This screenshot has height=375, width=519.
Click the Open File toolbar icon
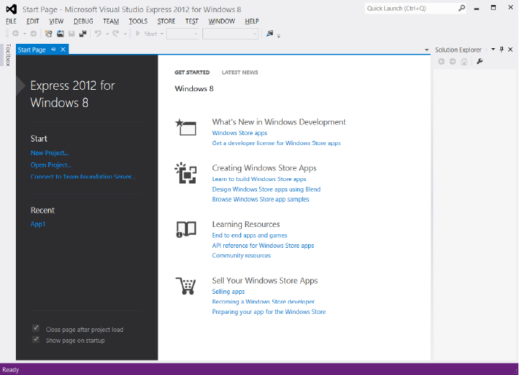coord(60,33)
